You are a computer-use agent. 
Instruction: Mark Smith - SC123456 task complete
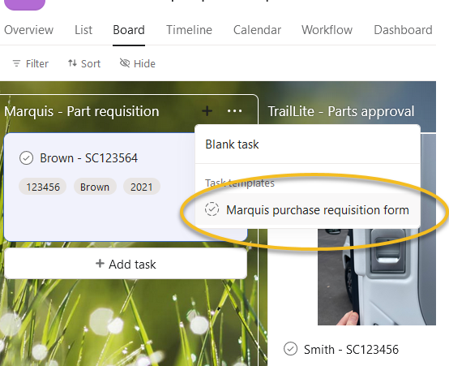click(x=290, y=349)
